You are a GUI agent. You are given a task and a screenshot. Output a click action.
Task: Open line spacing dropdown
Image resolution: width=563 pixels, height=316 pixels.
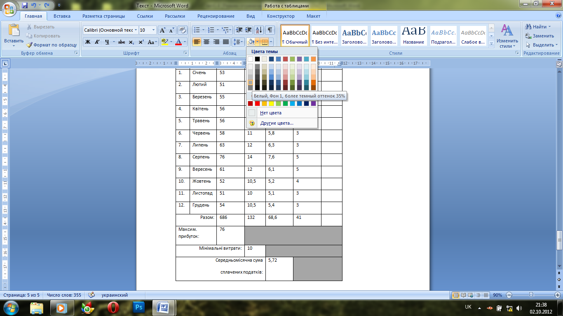click(x=238, y=42)
